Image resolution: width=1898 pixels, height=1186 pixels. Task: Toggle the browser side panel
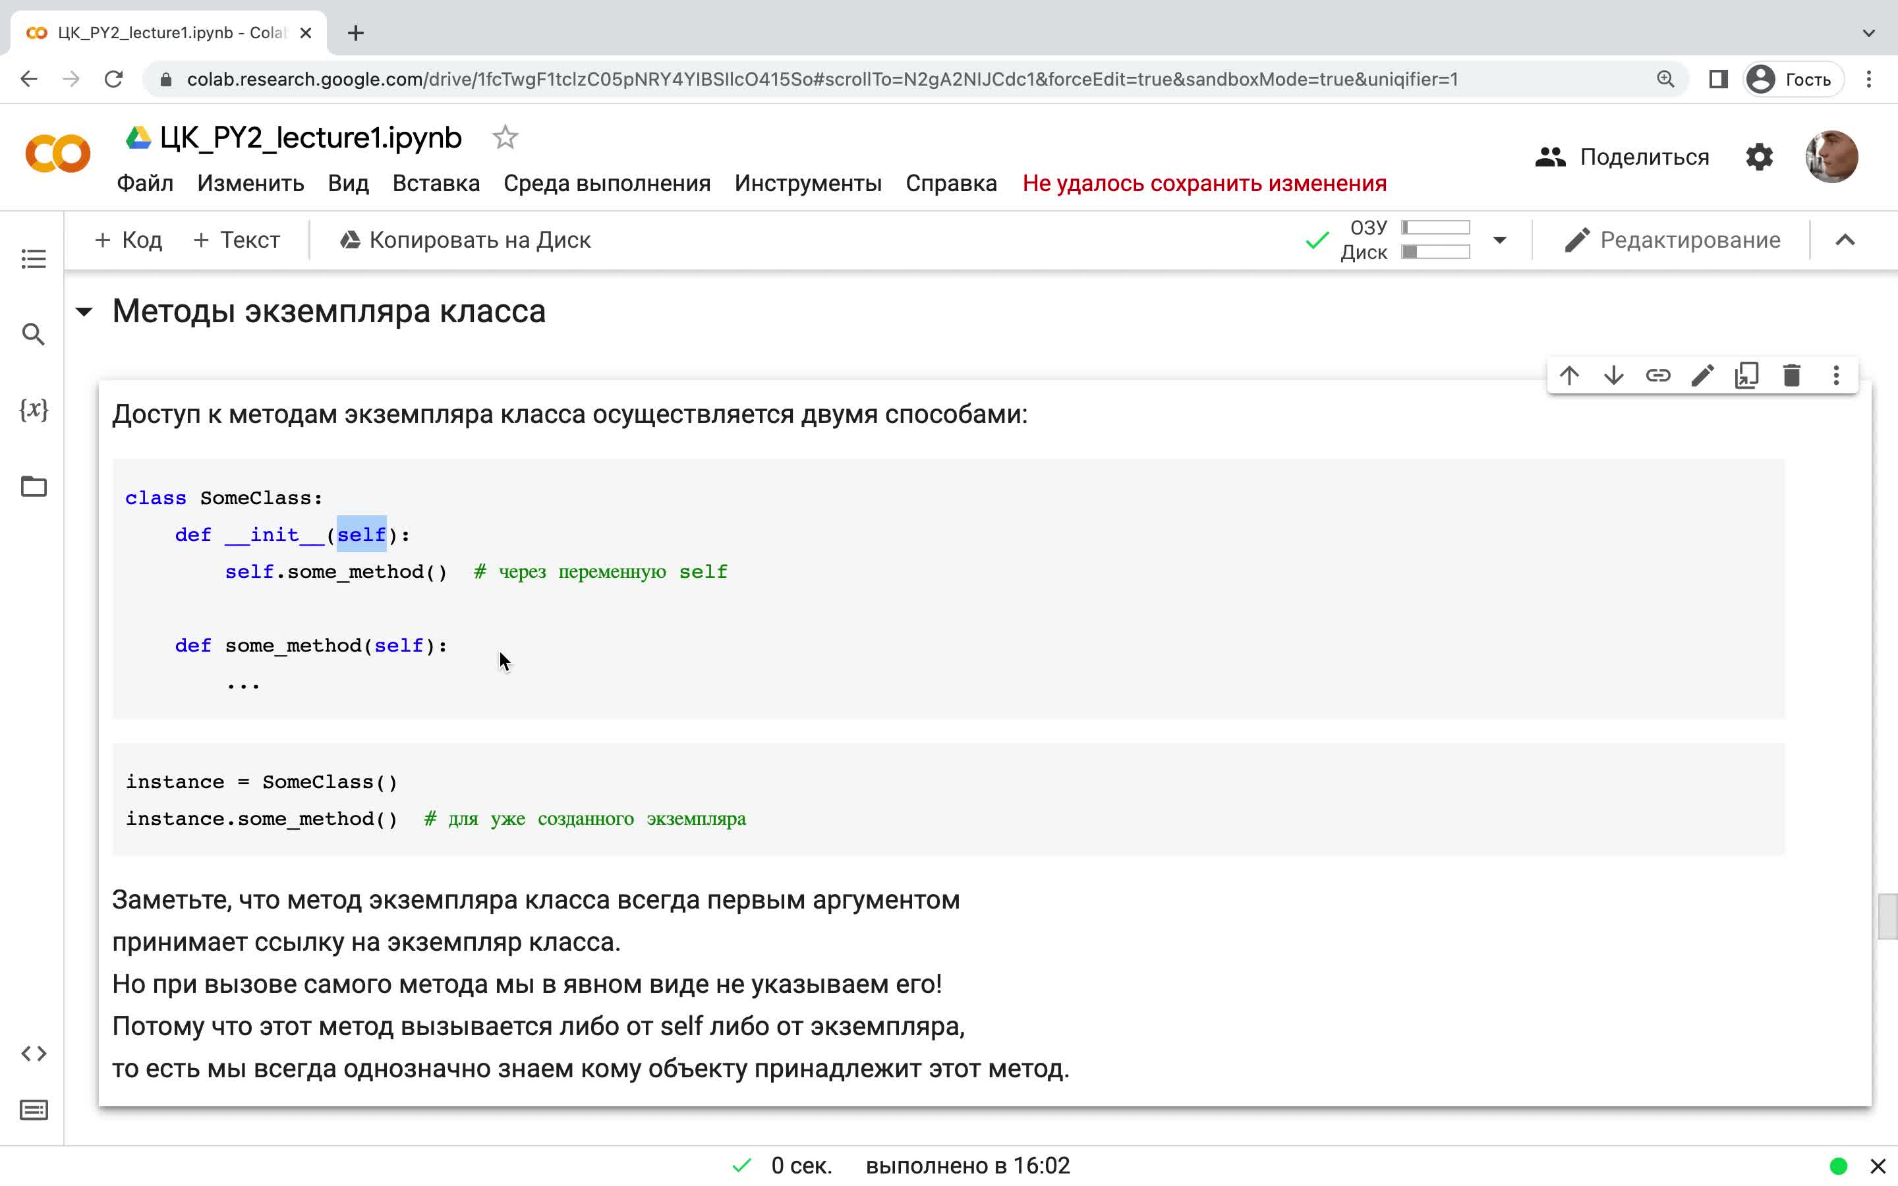click(1718, 79)
